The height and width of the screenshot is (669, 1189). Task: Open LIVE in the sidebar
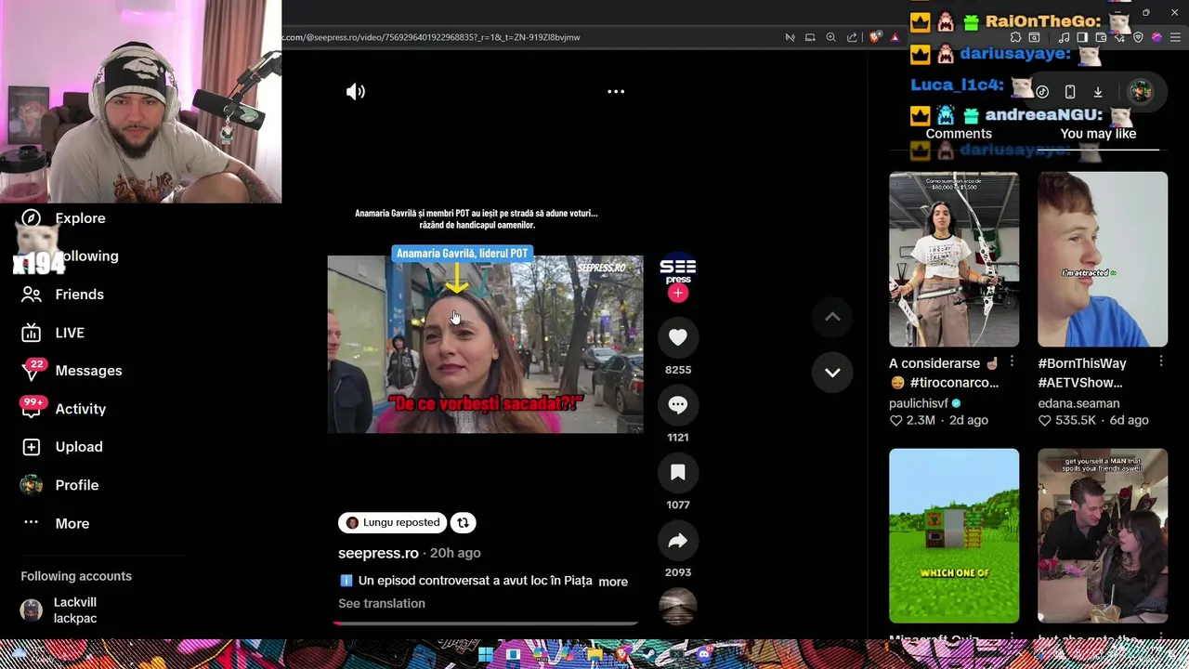pos(69,332)
